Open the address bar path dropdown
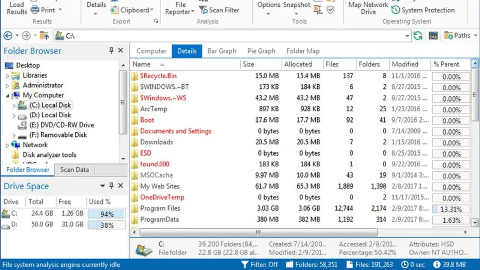This screenshot has width=480, height=270. click(408, 36)
